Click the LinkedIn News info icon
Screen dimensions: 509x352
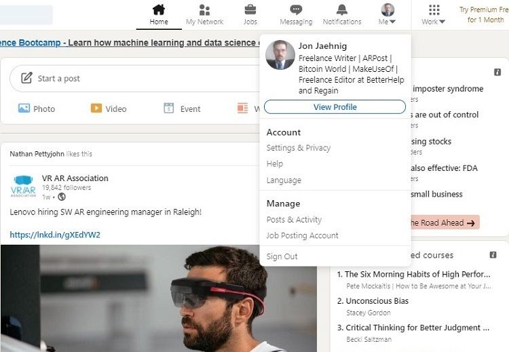pos(497,72)
